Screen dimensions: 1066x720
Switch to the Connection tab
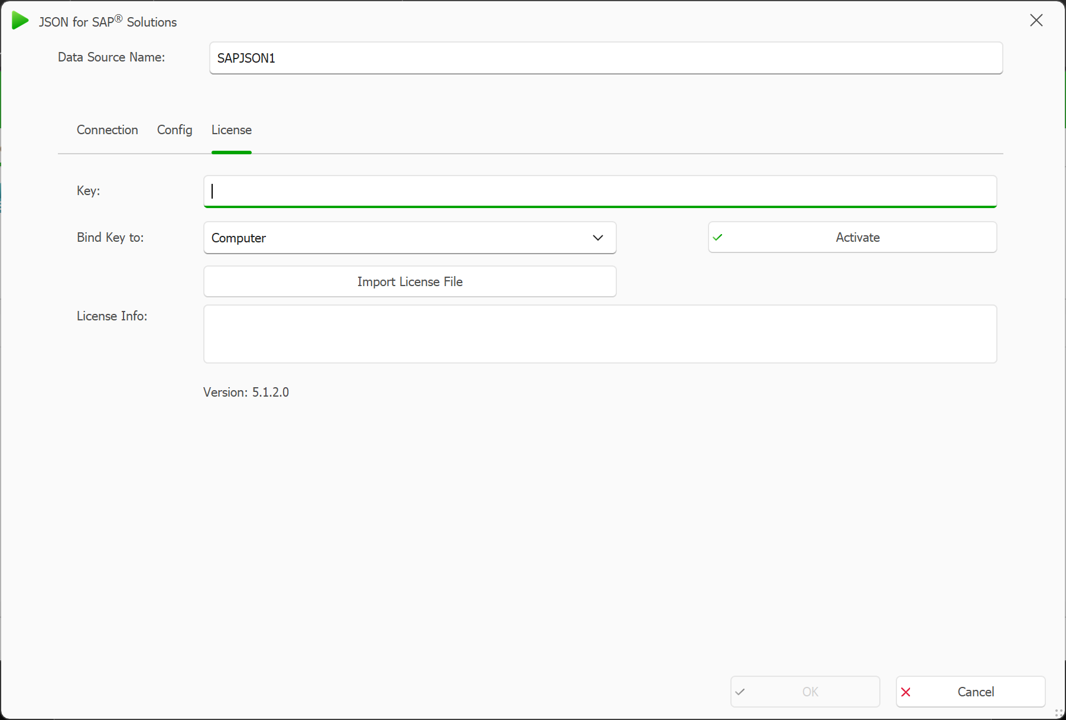tap(108, 130)
